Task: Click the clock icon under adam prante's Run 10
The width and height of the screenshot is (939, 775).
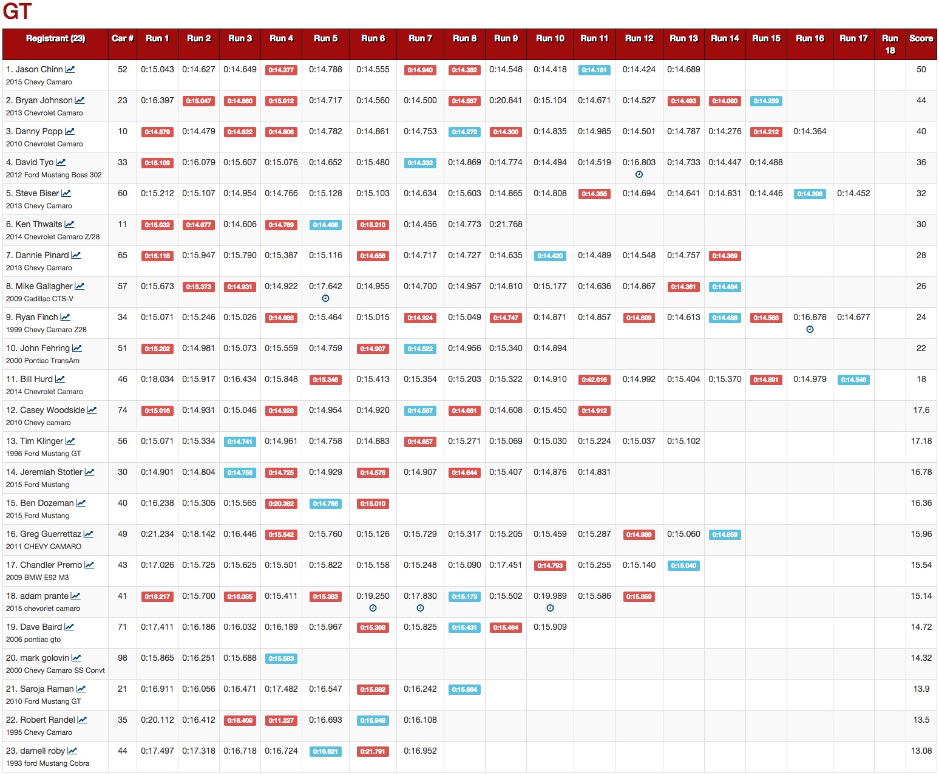Action: click(x=550, y=608)
